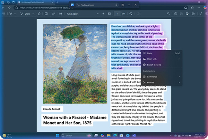This screenshot has height=139, width=208.
Task: Open the clock showing 11:11 AM
Action: [198, 136]
